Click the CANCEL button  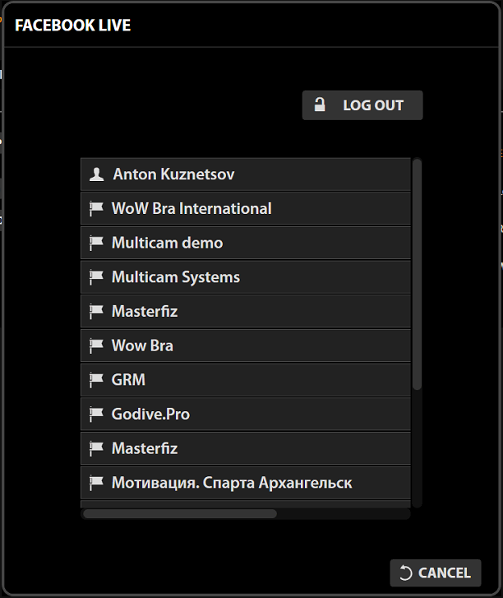pos(436,573)
